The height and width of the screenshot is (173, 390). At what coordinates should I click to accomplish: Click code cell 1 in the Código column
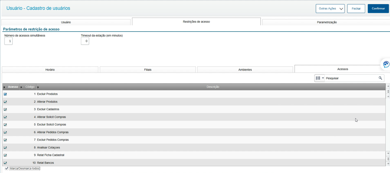coord(28,94)
